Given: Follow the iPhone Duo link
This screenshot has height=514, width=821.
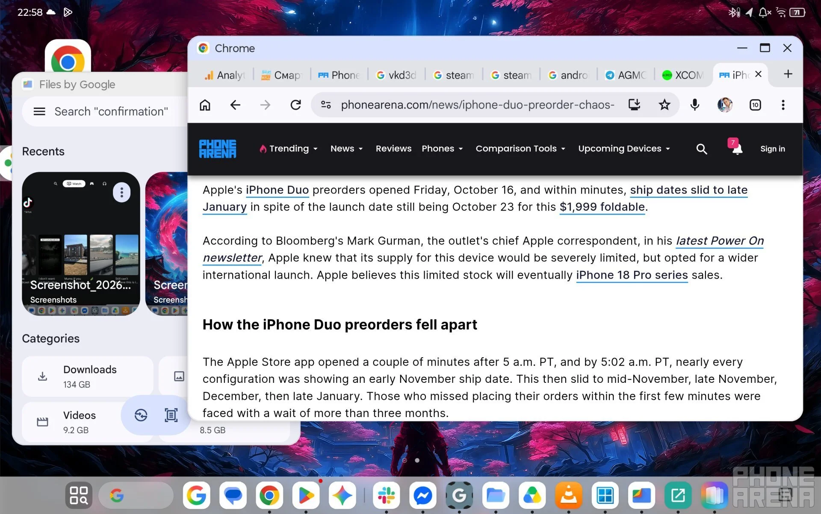Looking at the screenshot, I should 277,190.
